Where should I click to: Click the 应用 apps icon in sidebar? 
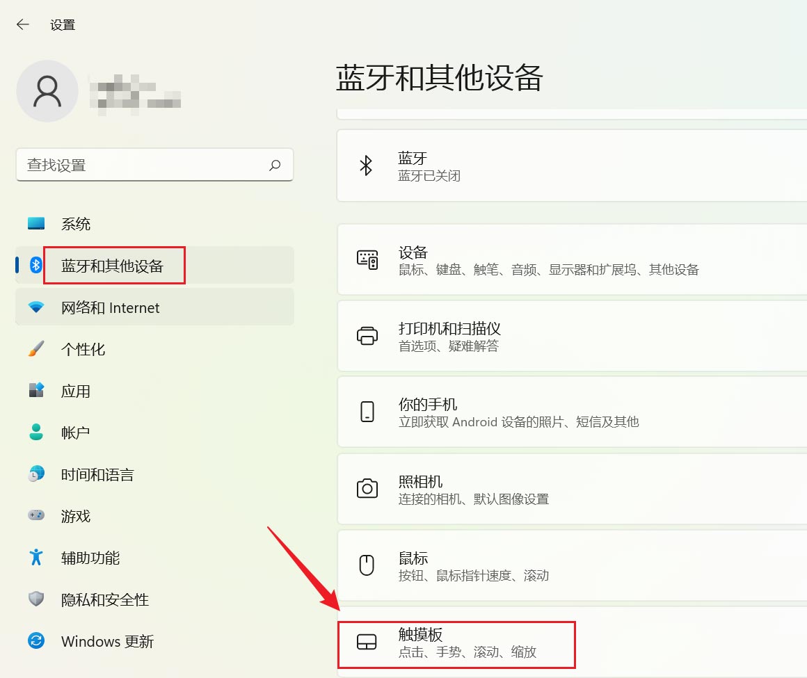(x=35, y=391)
